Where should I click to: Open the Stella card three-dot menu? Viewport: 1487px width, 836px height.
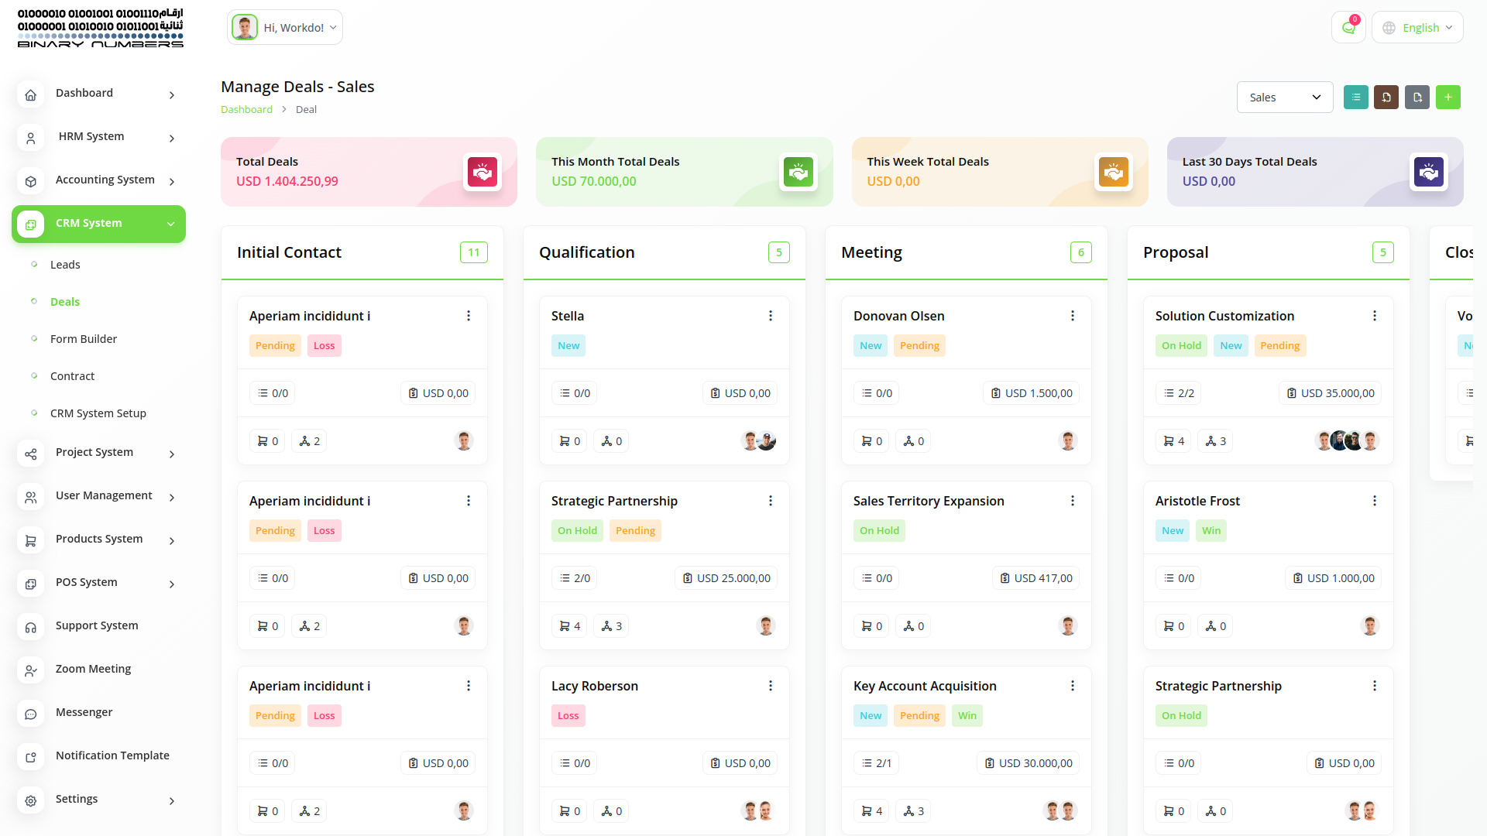click(771, 316)
